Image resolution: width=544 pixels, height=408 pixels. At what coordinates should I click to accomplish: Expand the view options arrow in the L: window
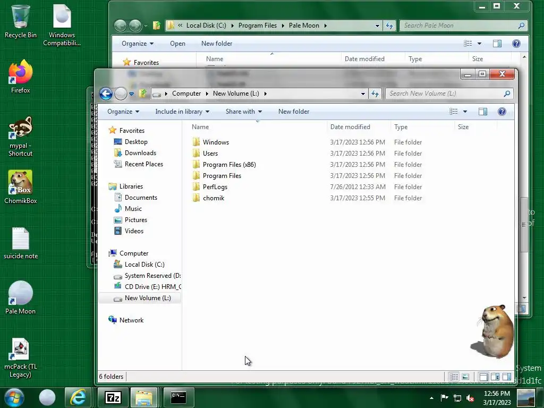coord(465,112)
